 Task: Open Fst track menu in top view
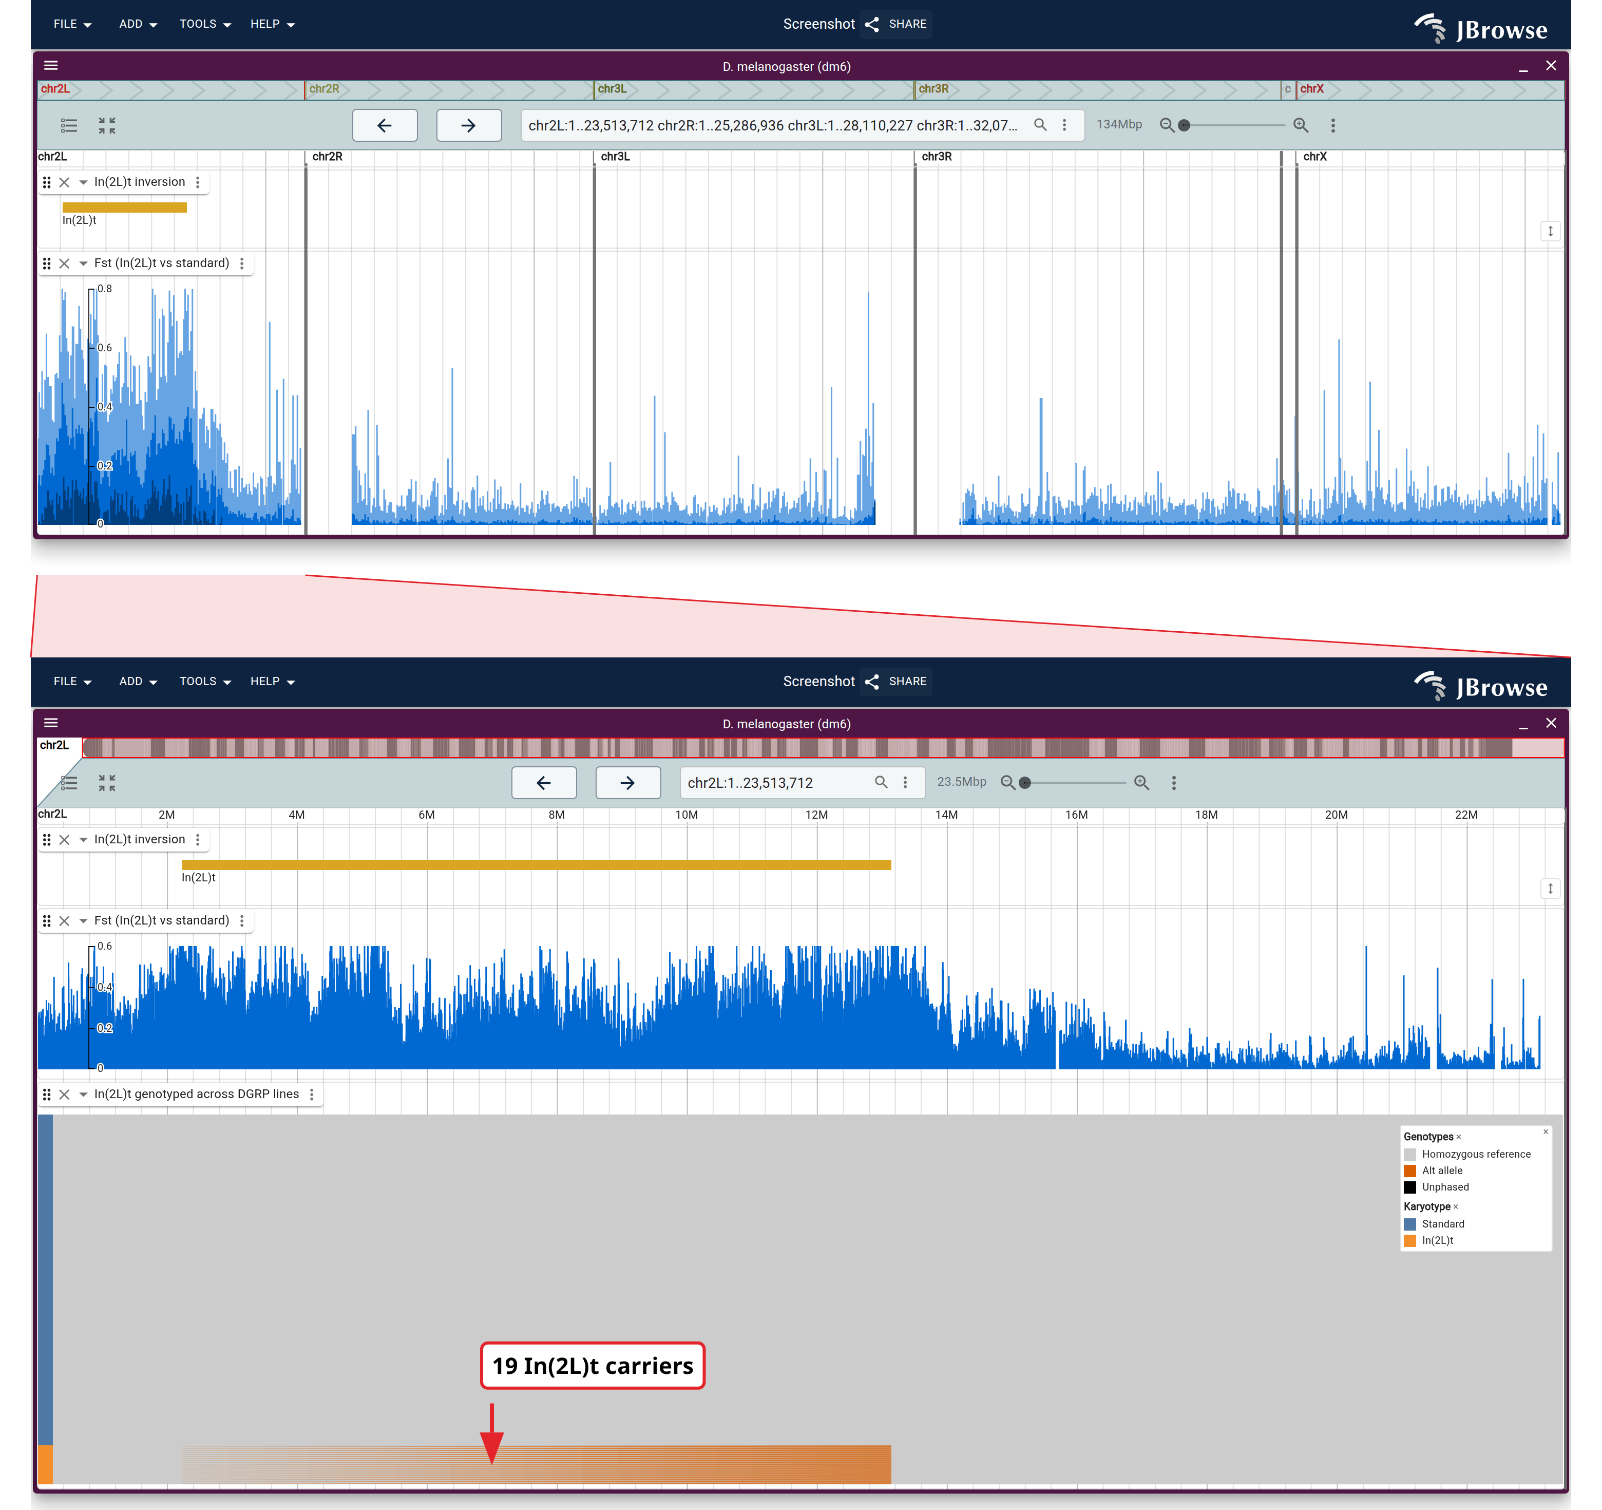pos(242,263)
